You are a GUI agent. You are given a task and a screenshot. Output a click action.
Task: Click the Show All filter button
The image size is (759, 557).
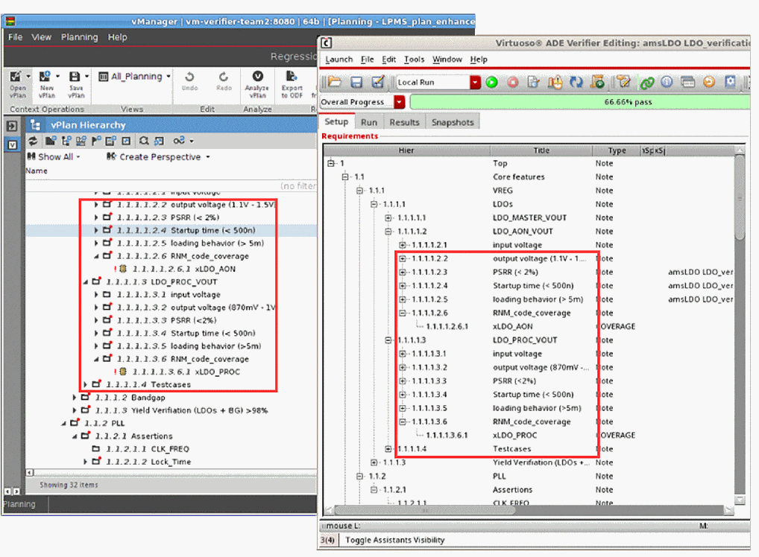pos(52,157)
